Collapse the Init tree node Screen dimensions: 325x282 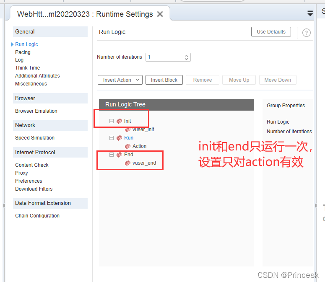tap(112, 121)
